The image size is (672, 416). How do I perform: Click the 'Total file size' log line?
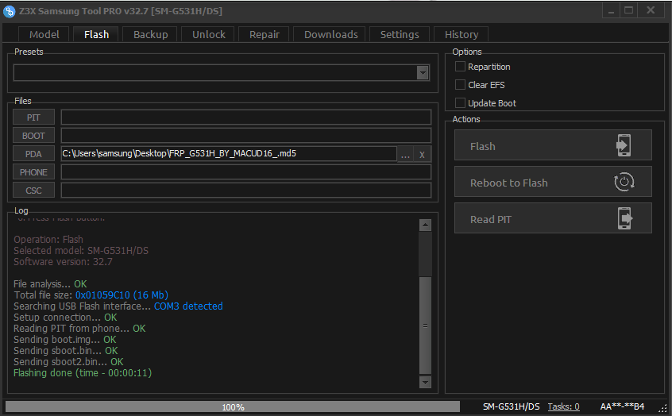click(x=91, y=295)
